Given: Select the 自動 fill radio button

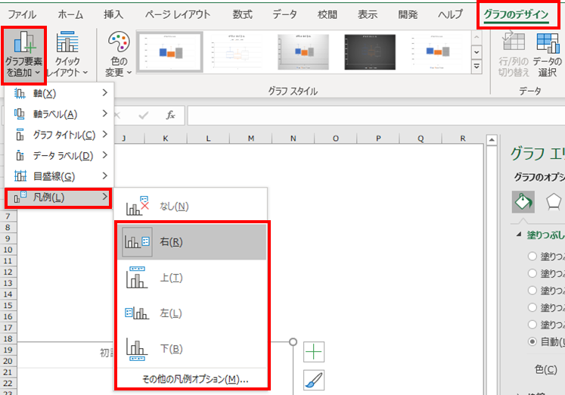Looking at the screenshot, I should pyautogui.click(x=532, y=341).
